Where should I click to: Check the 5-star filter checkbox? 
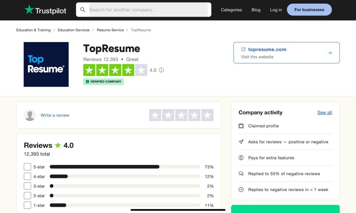pos(27,167)
